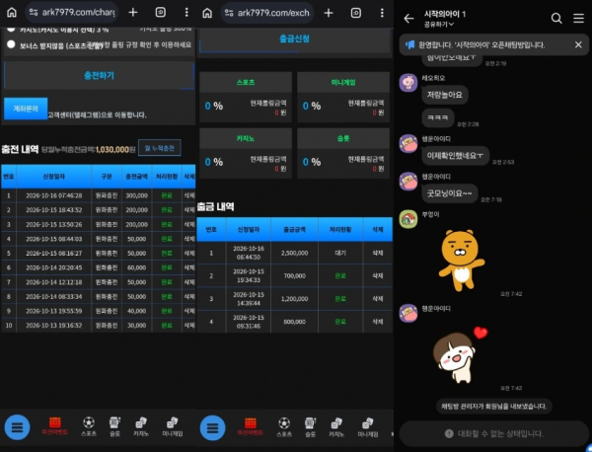
Task: Open tab switcher beside ark7979.com/charg address
Action: coord(161,13)
